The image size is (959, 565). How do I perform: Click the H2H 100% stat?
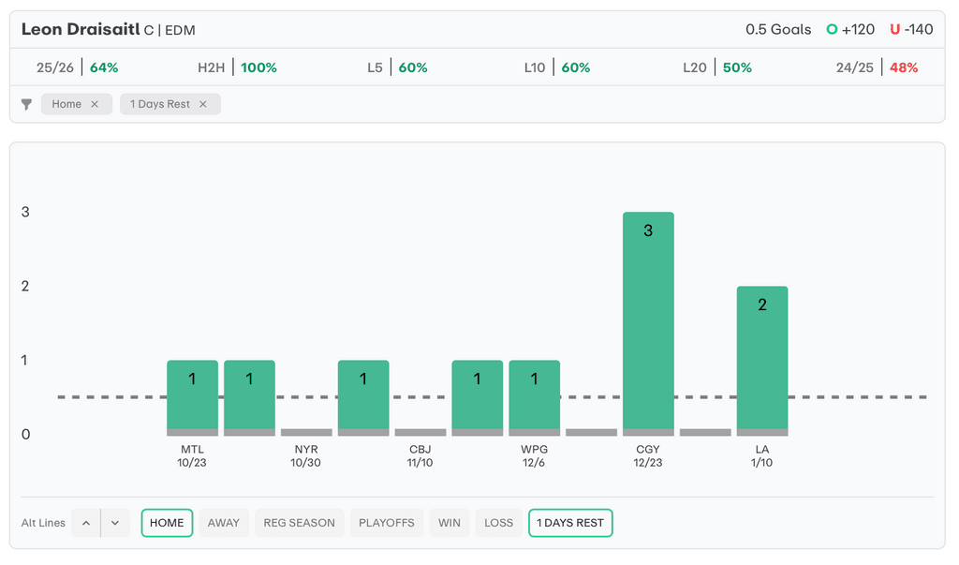(x=237, y=67)
